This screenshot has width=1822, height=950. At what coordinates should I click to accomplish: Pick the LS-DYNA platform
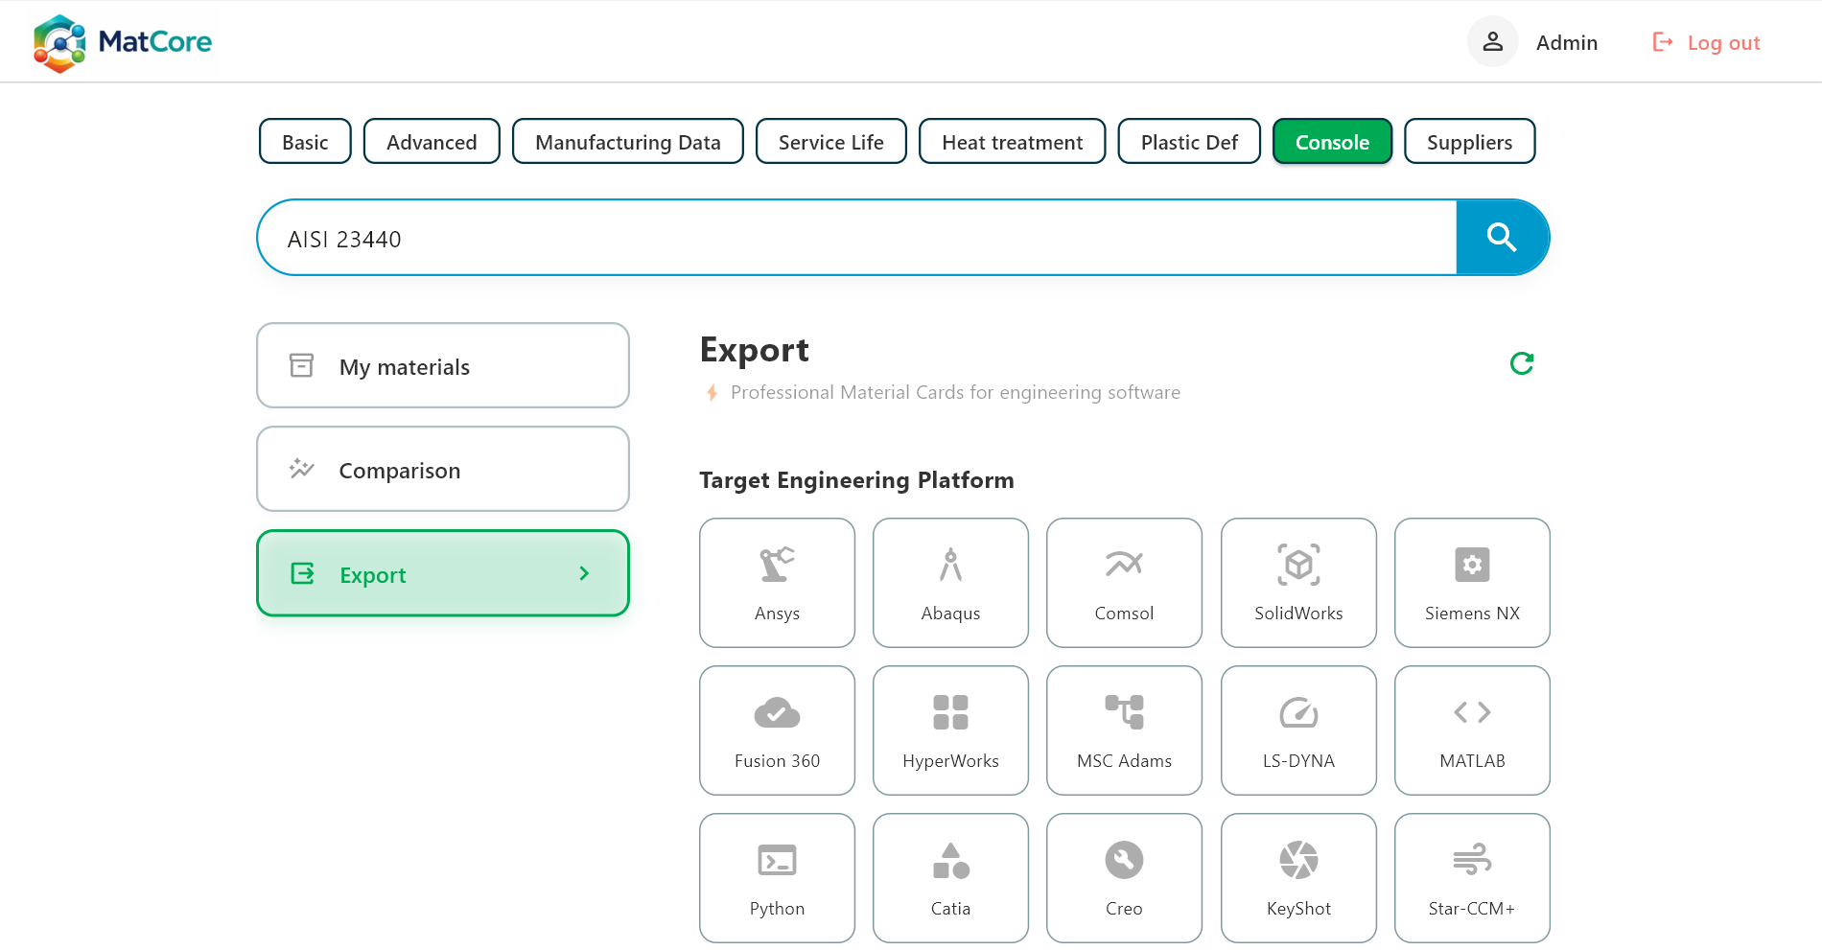pos(1298,730)
